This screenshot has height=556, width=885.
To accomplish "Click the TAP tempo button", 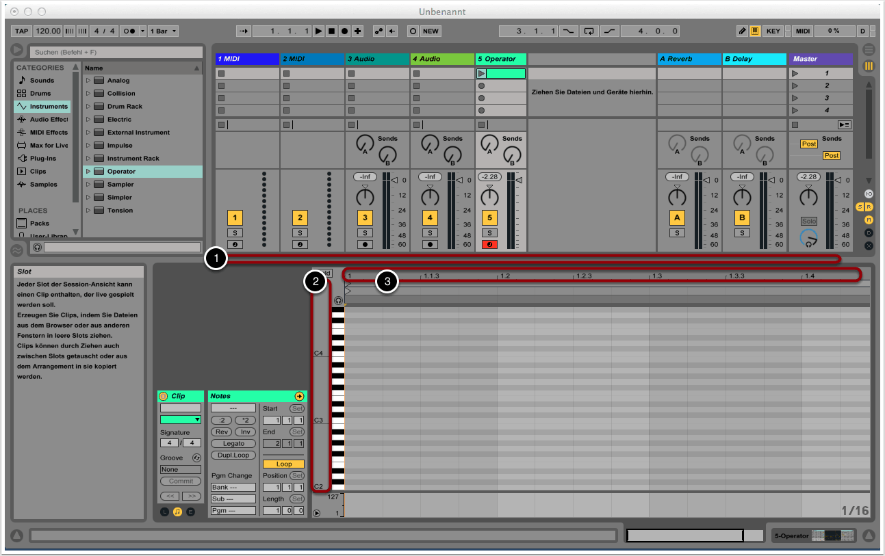I will pos(22,31).
